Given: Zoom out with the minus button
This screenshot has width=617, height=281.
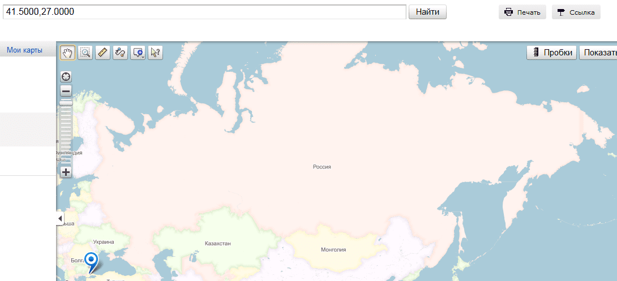Looking at the screenshot, I should (66, 90).
